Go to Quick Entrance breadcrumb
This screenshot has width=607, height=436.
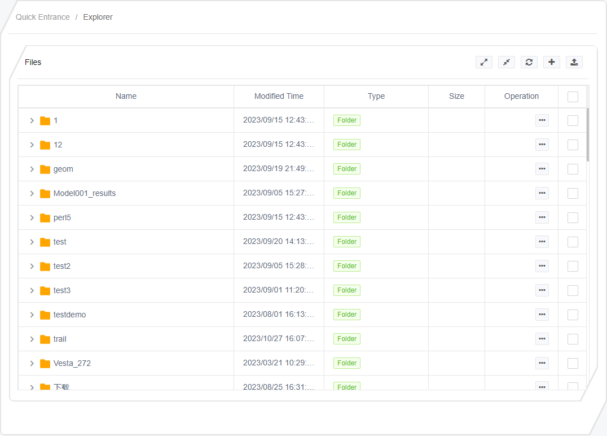(42, 17)
